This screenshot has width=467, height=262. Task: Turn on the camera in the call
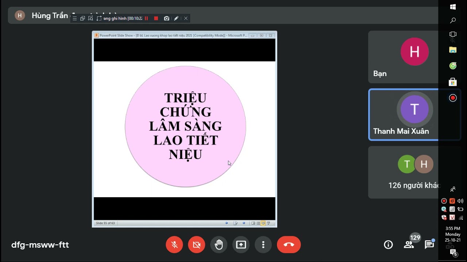pos(197,245)
